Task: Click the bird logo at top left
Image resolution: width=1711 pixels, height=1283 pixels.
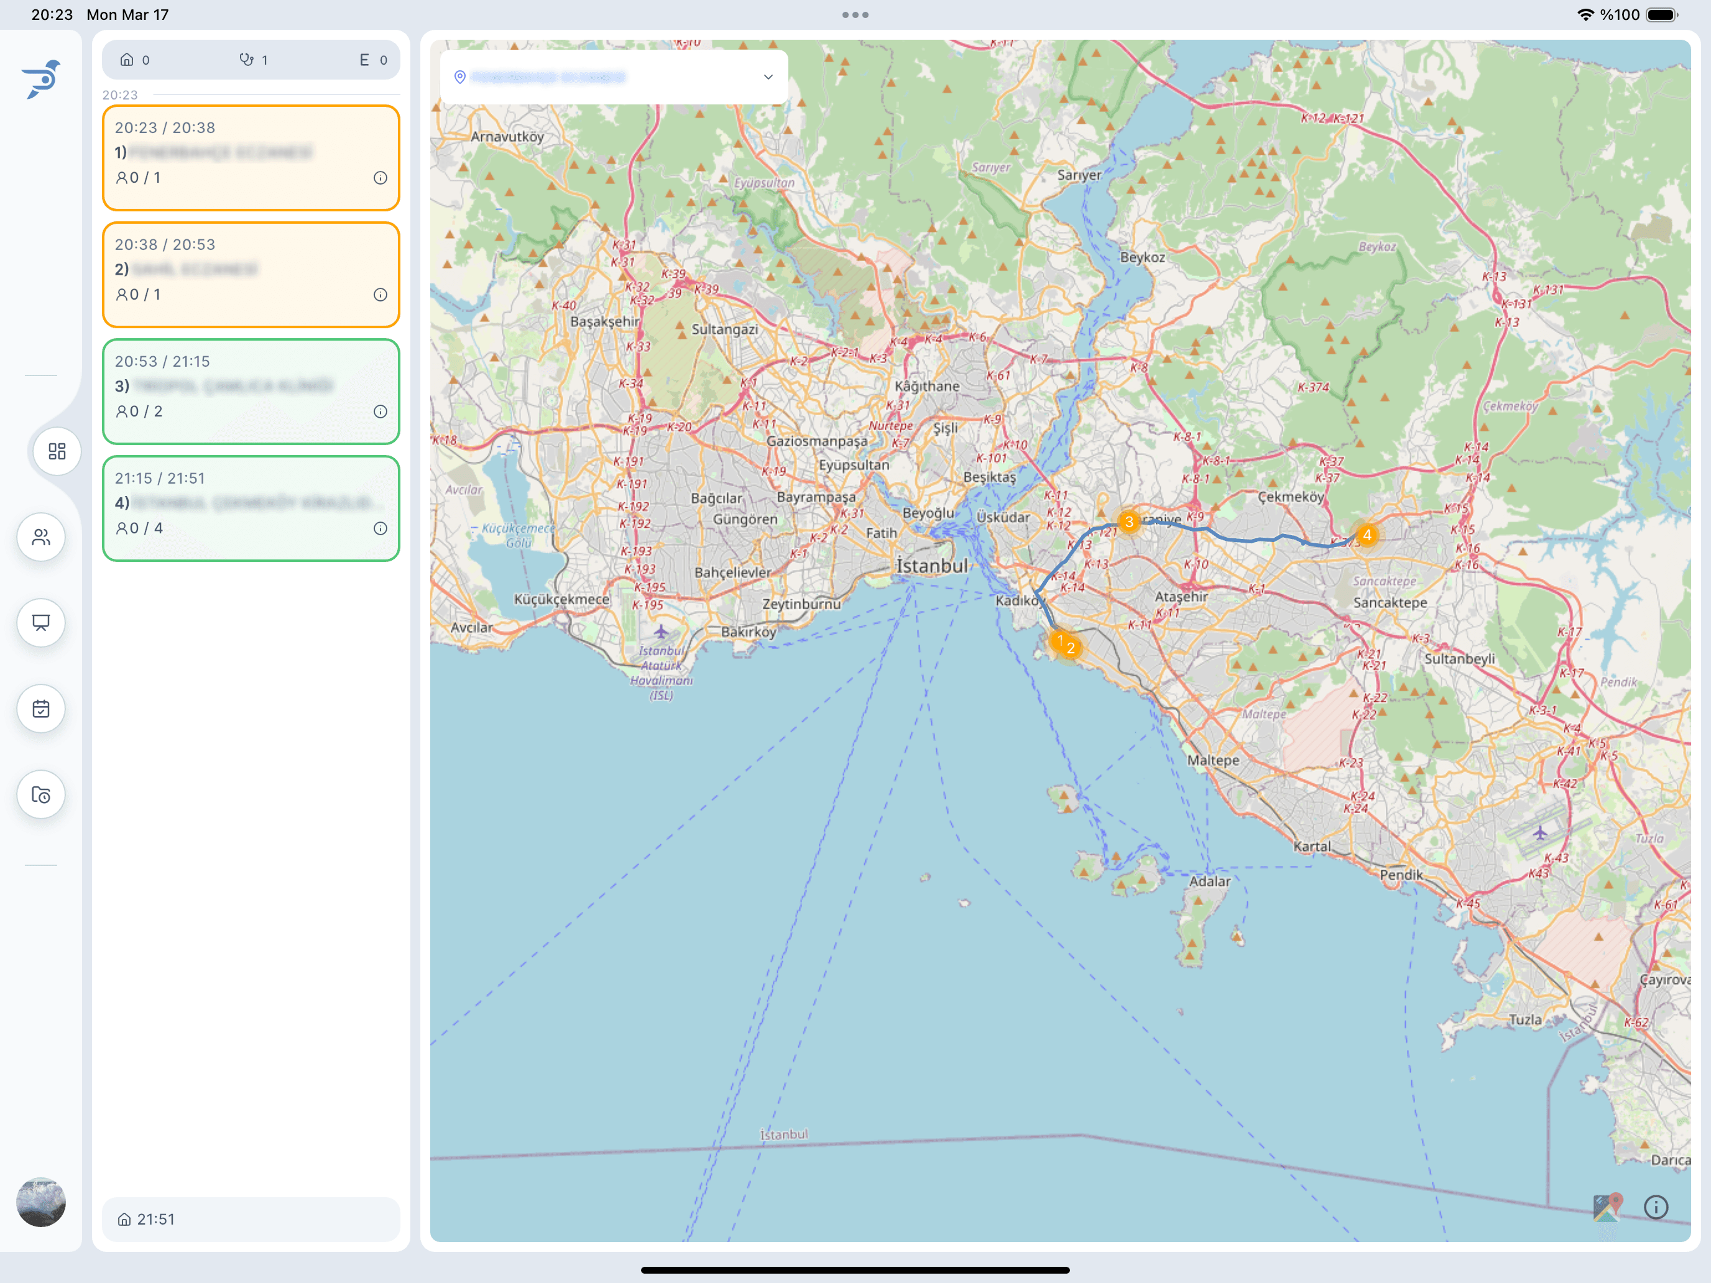Action: tap(42, 79)
